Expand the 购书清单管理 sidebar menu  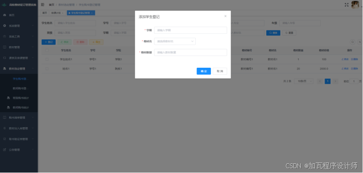click(x=19, y=118)
